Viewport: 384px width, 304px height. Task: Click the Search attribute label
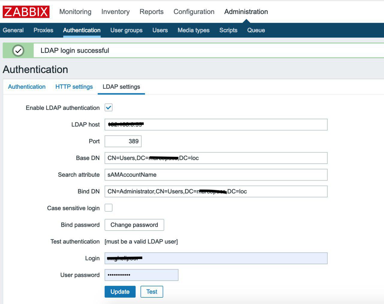(79, 175)
